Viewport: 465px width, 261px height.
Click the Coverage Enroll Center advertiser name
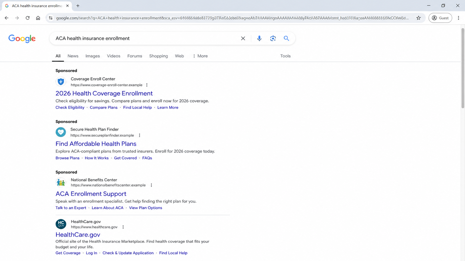point(93,79)
